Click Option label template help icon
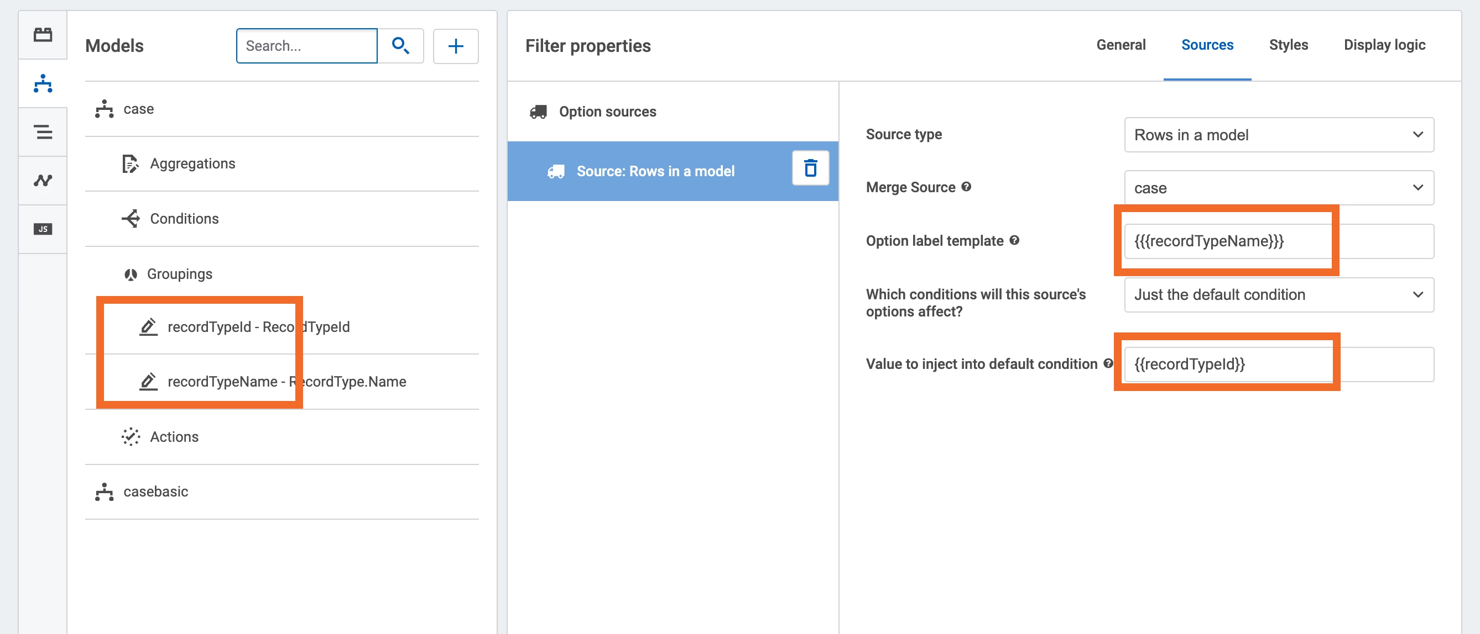 [1015, 240]
